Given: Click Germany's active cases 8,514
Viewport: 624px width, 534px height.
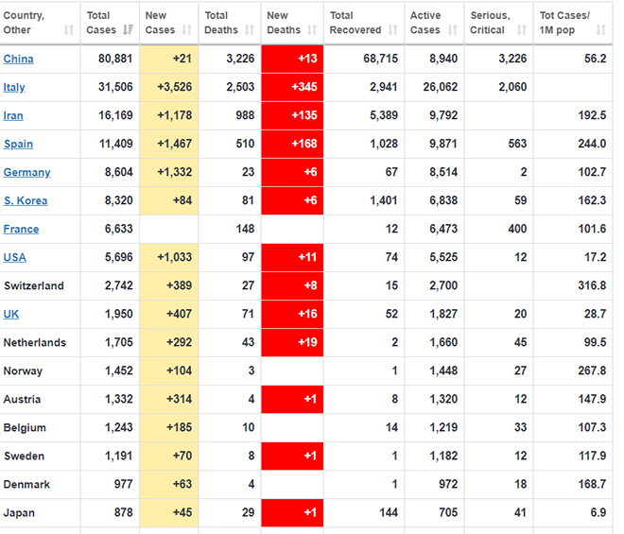Looking at the screenshot, I should pos(443,172).
